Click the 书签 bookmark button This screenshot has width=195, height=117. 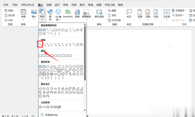tap(112, 16)
